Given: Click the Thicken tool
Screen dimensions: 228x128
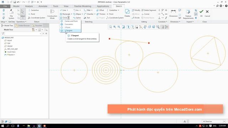Looking at the screenshot, I should [x=101, y=14].
